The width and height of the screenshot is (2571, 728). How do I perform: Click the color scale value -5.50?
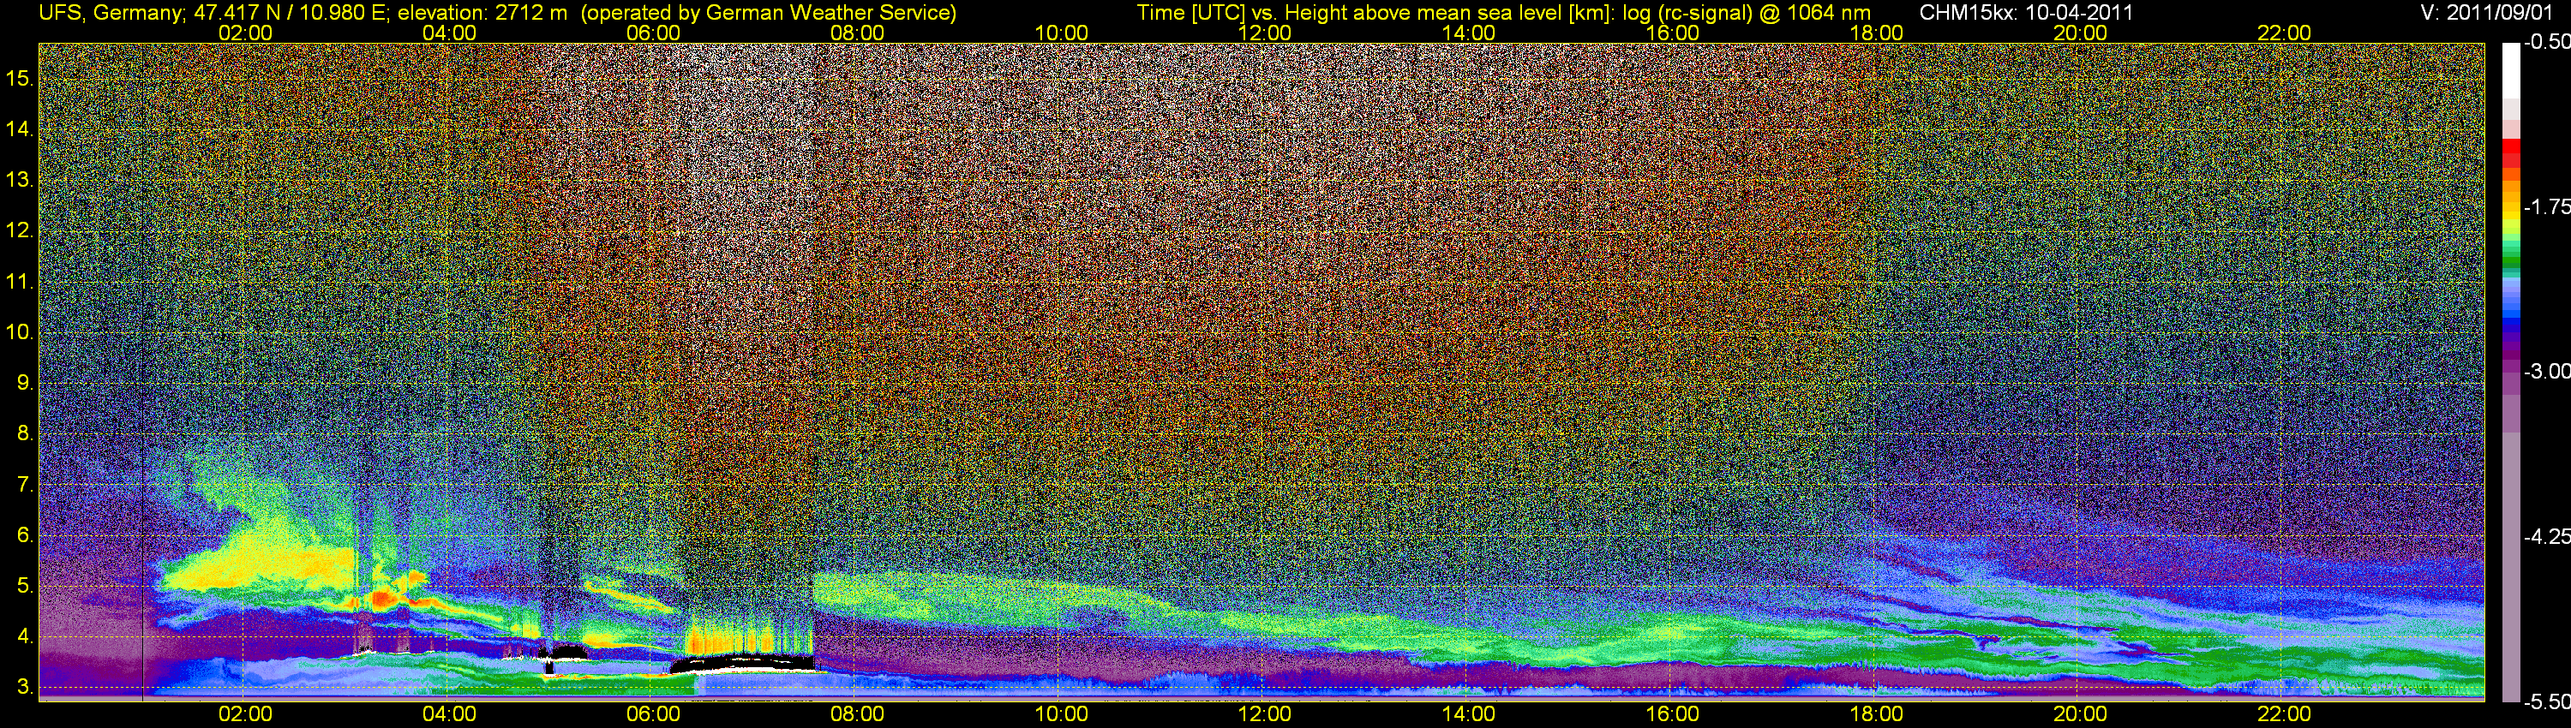2546,701
